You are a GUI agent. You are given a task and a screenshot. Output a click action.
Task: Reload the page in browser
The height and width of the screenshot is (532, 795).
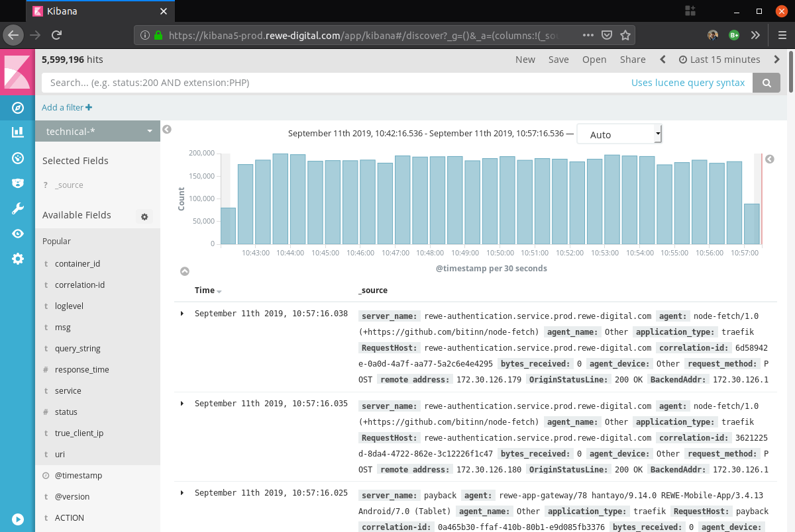[57, 35]
